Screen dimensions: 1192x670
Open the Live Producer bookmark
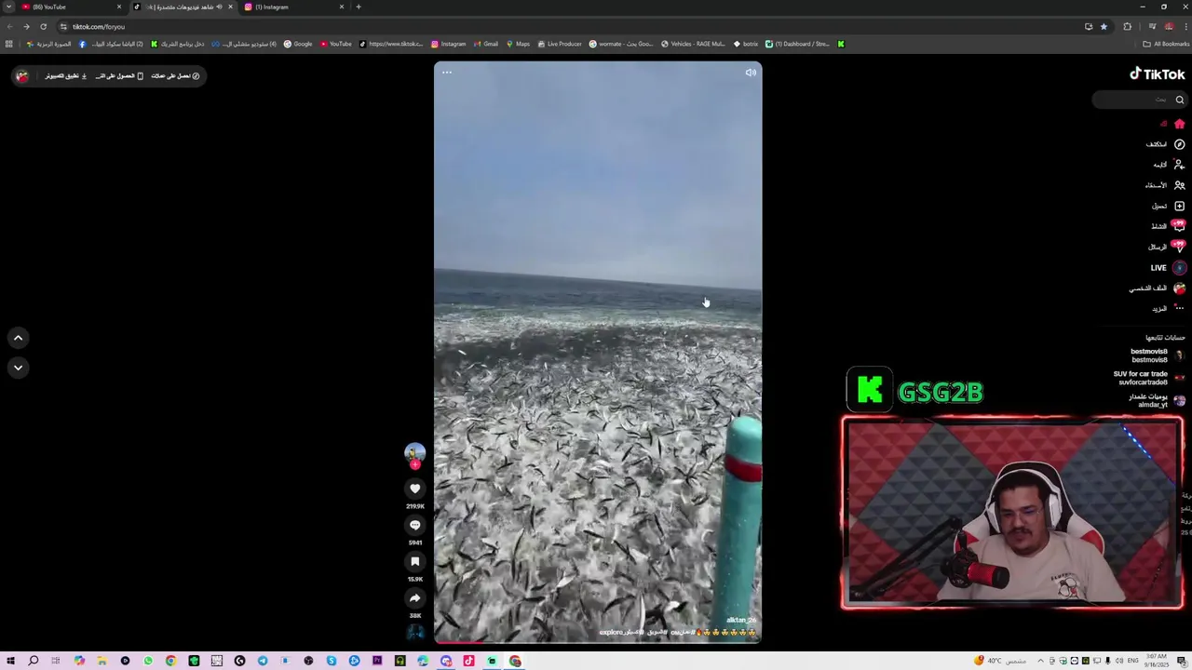click(560, 44)
